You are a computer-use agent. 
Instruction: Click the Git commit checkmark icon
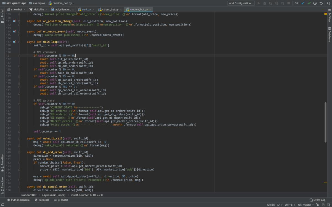309,3
